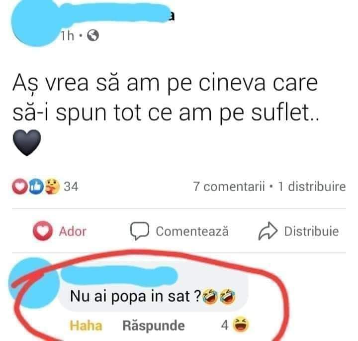Toggle the Haha reaction on the comment
The height and width of the screenshot is (341, 358).
86,326
